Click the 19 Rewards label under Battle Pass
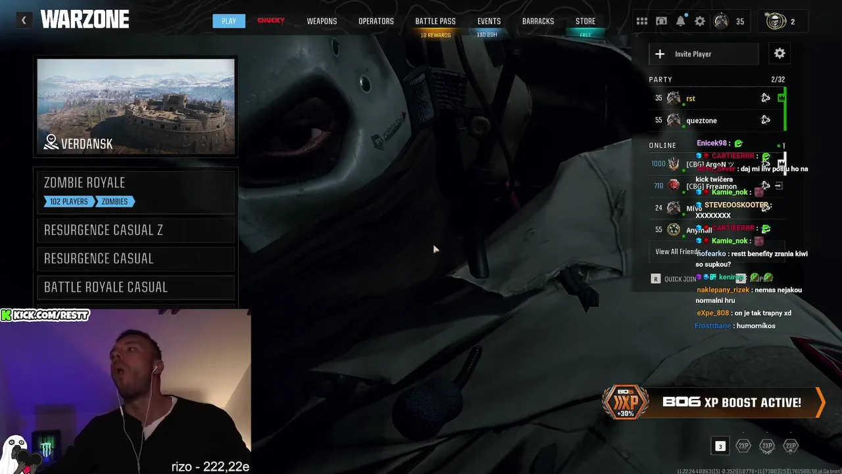Viewport: 842px width, 474px height. tap(435, 35)
